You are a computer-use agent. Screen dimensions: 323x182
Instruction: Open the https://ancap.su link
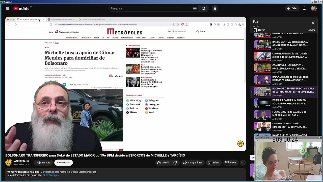[51, 175]
